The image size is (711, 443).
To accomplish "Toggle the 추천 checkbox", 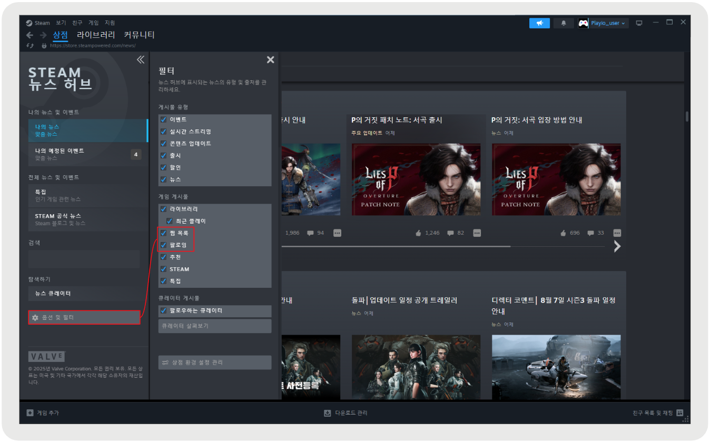I will (x=163, y=257).
